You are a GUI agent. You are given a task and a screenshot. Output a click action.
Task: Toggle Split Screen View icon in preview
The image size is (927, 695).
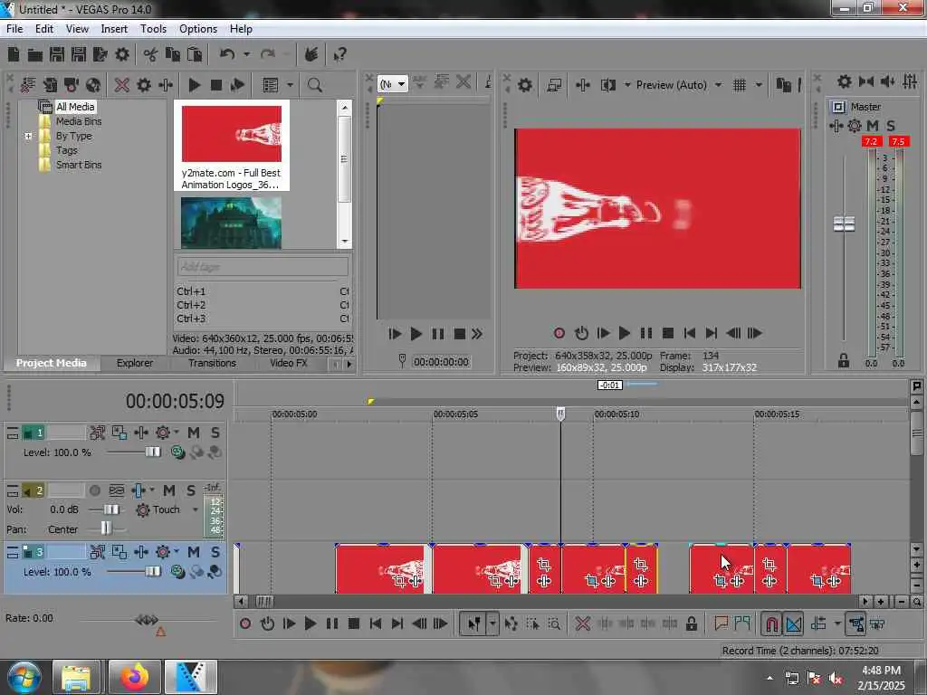pos(607,85)
